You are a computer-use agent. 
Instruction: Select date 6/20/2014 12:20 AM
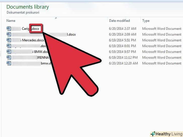(123, 63)
